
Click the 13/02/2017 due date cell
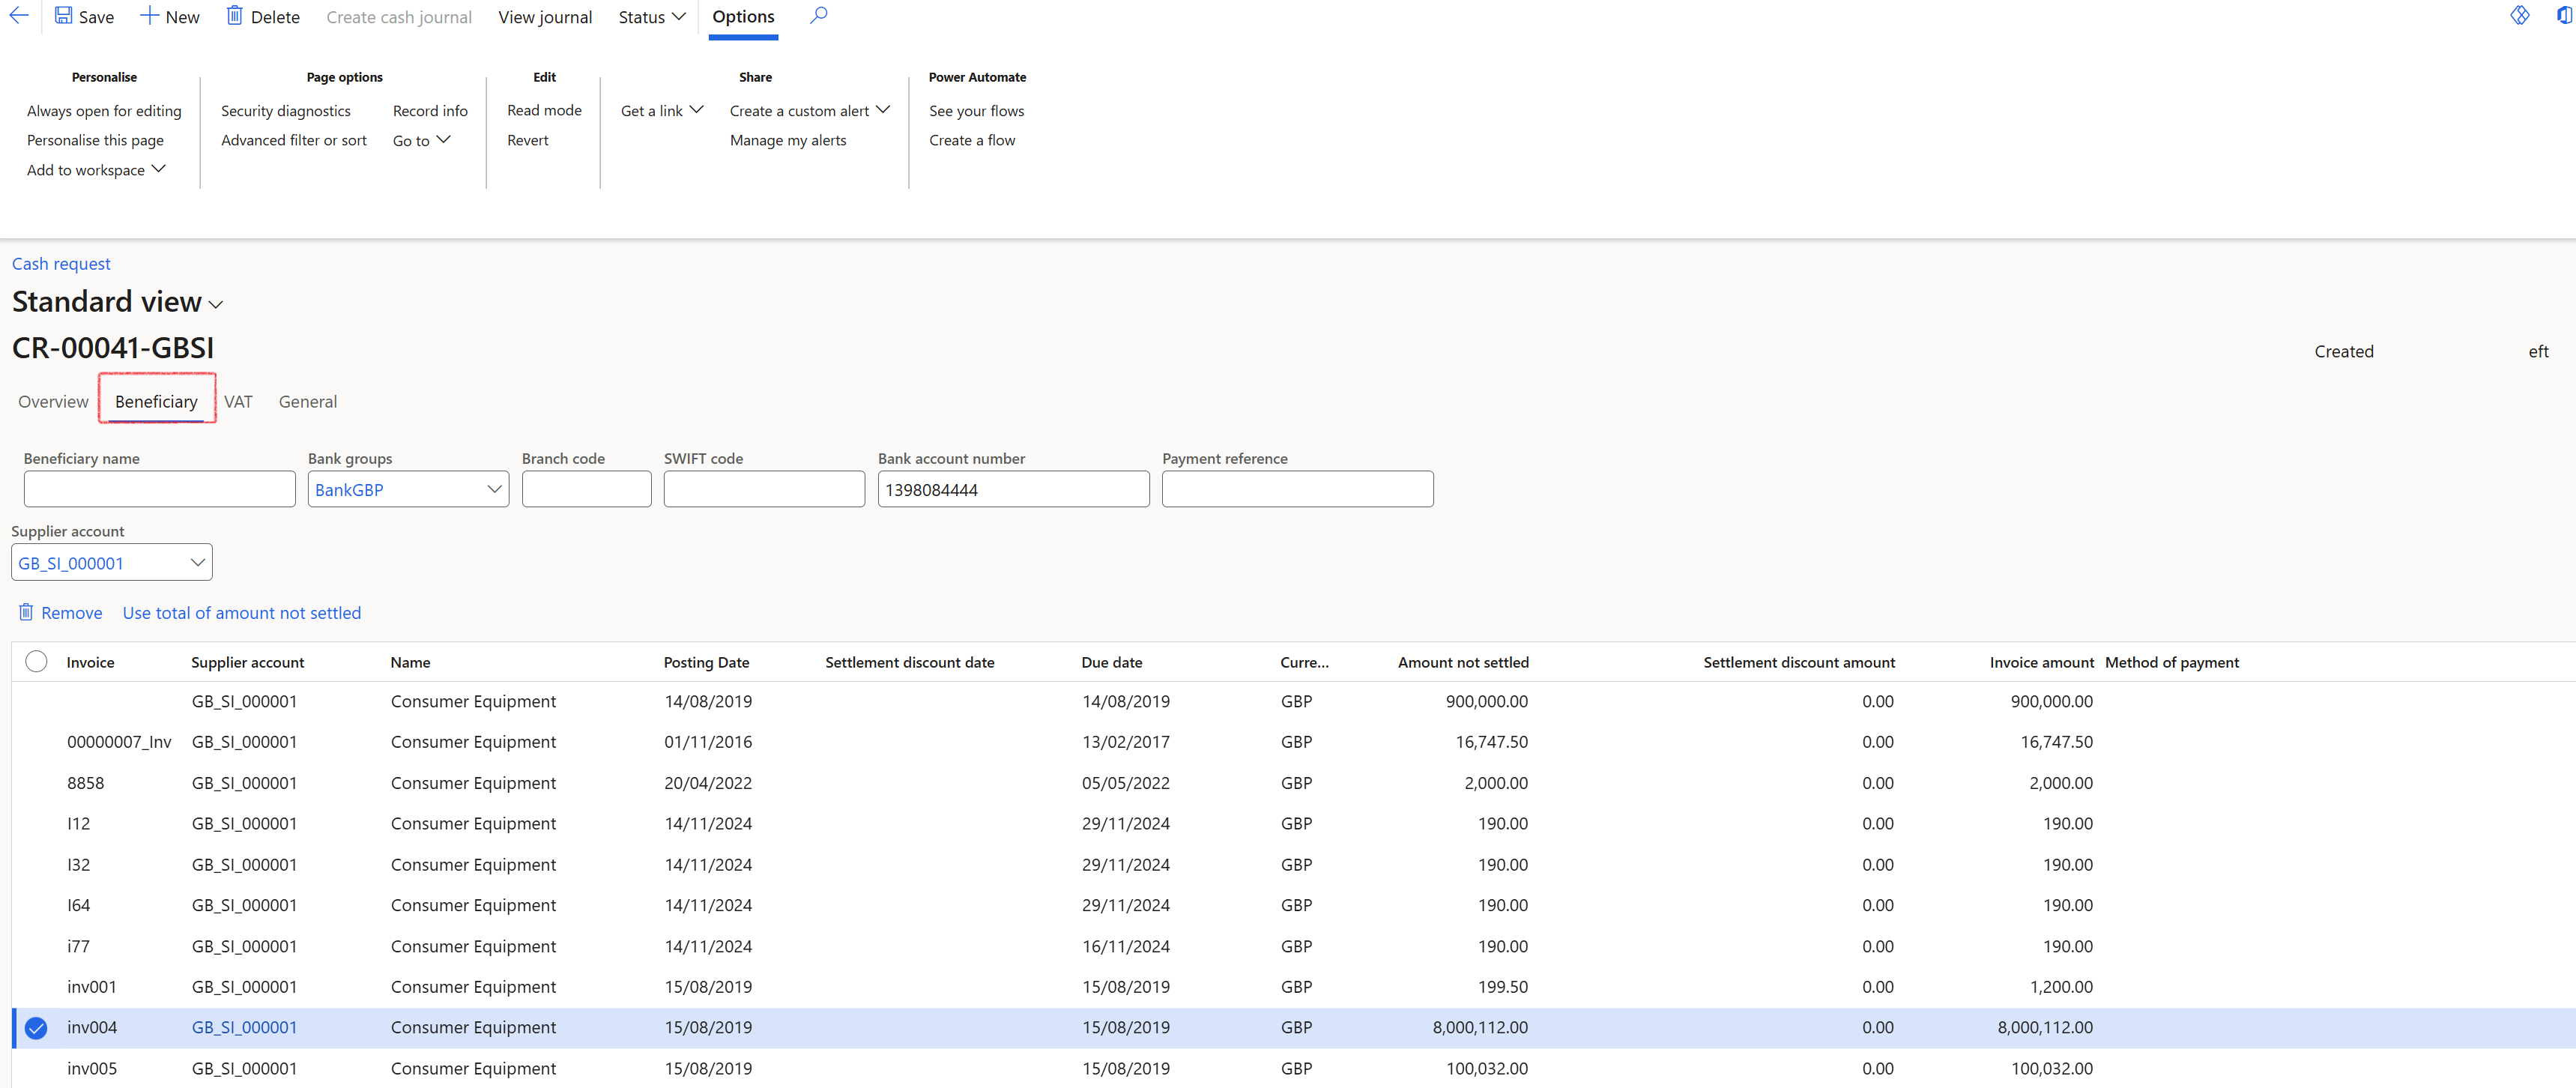click(1125, 742)
